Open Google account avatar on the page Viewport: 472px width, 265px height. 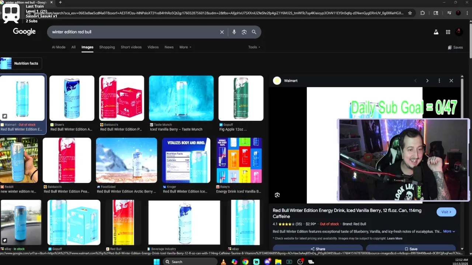pyautogui.click(x=459, y=32)
